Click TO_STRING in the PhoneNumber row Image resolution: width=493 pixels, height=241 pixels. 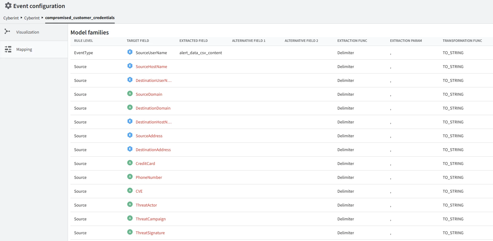click(453, 178)
